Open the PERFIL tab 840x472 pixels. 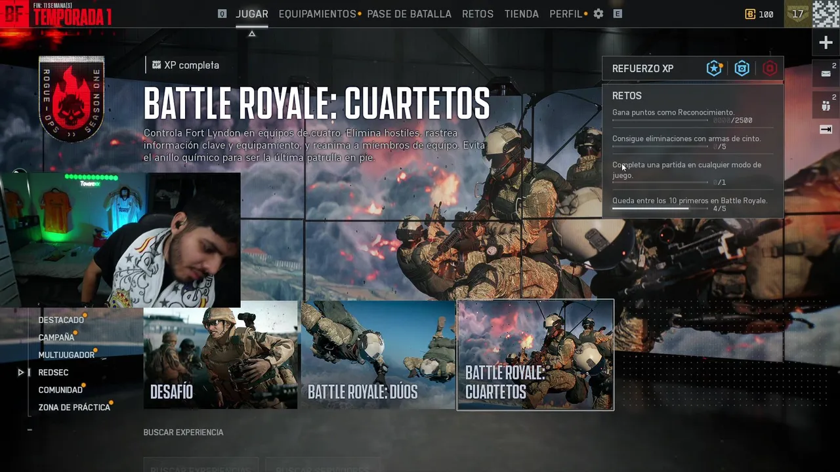tap(566, 14)
